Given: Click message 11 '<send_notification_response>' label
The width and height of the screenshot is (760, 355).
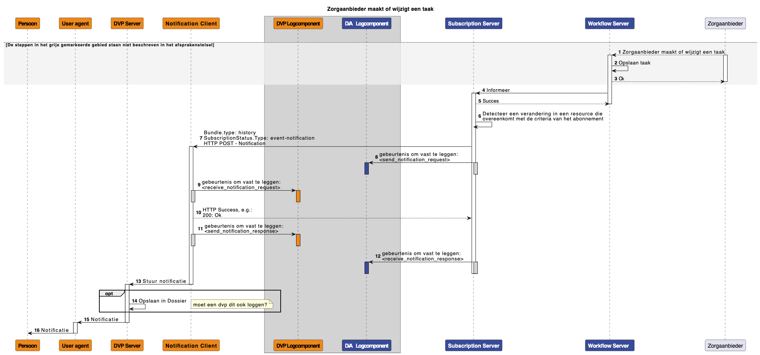Looking at the screenshot, I should (241, 231).
